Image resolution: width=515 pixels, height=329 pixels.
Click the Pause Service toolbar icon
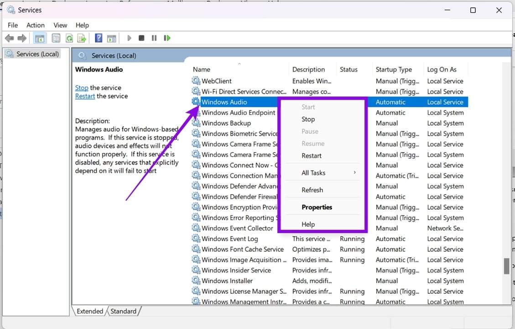(x=154, y=38)
